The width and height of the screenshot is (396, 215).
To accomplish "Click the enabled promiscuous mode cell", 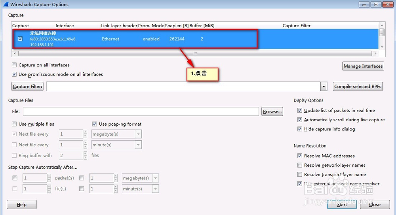I will (151, 39).
